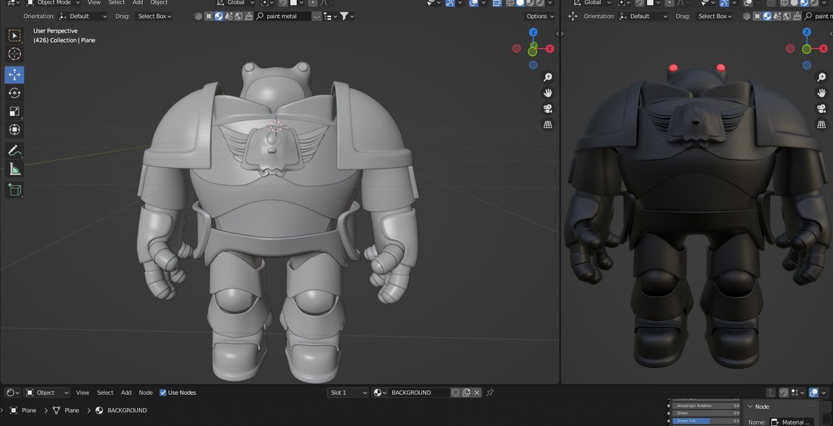Image resolution: width=833 pixels, height=426 pixels.
Task: Select the Select Box tool in left toolbar
Action: [x=15, y=35]
